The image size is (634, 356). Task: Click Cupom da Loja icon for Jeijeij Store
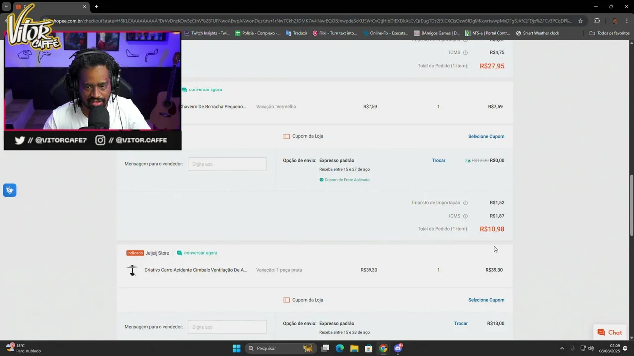click(x=286, y=300)
